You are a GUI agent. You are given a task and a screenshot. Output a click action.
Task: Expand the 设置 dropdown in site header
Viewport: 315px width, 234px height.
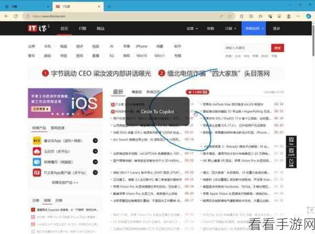click(192, 28)
